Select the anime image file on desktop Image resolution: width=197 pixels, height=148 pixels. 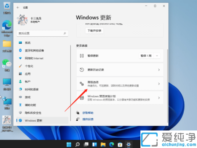click(x=7, y=124)
